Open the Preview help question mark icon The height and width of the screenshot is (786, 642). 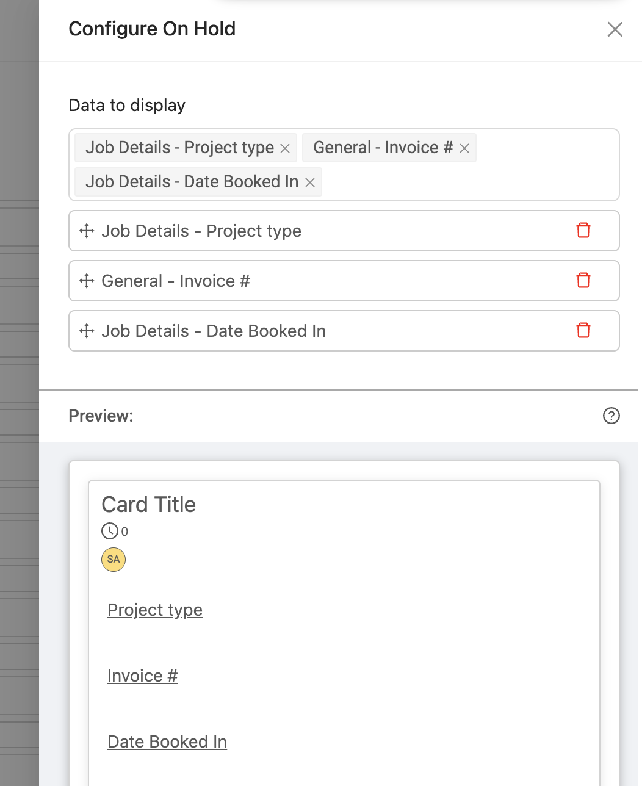click(611, 416)
